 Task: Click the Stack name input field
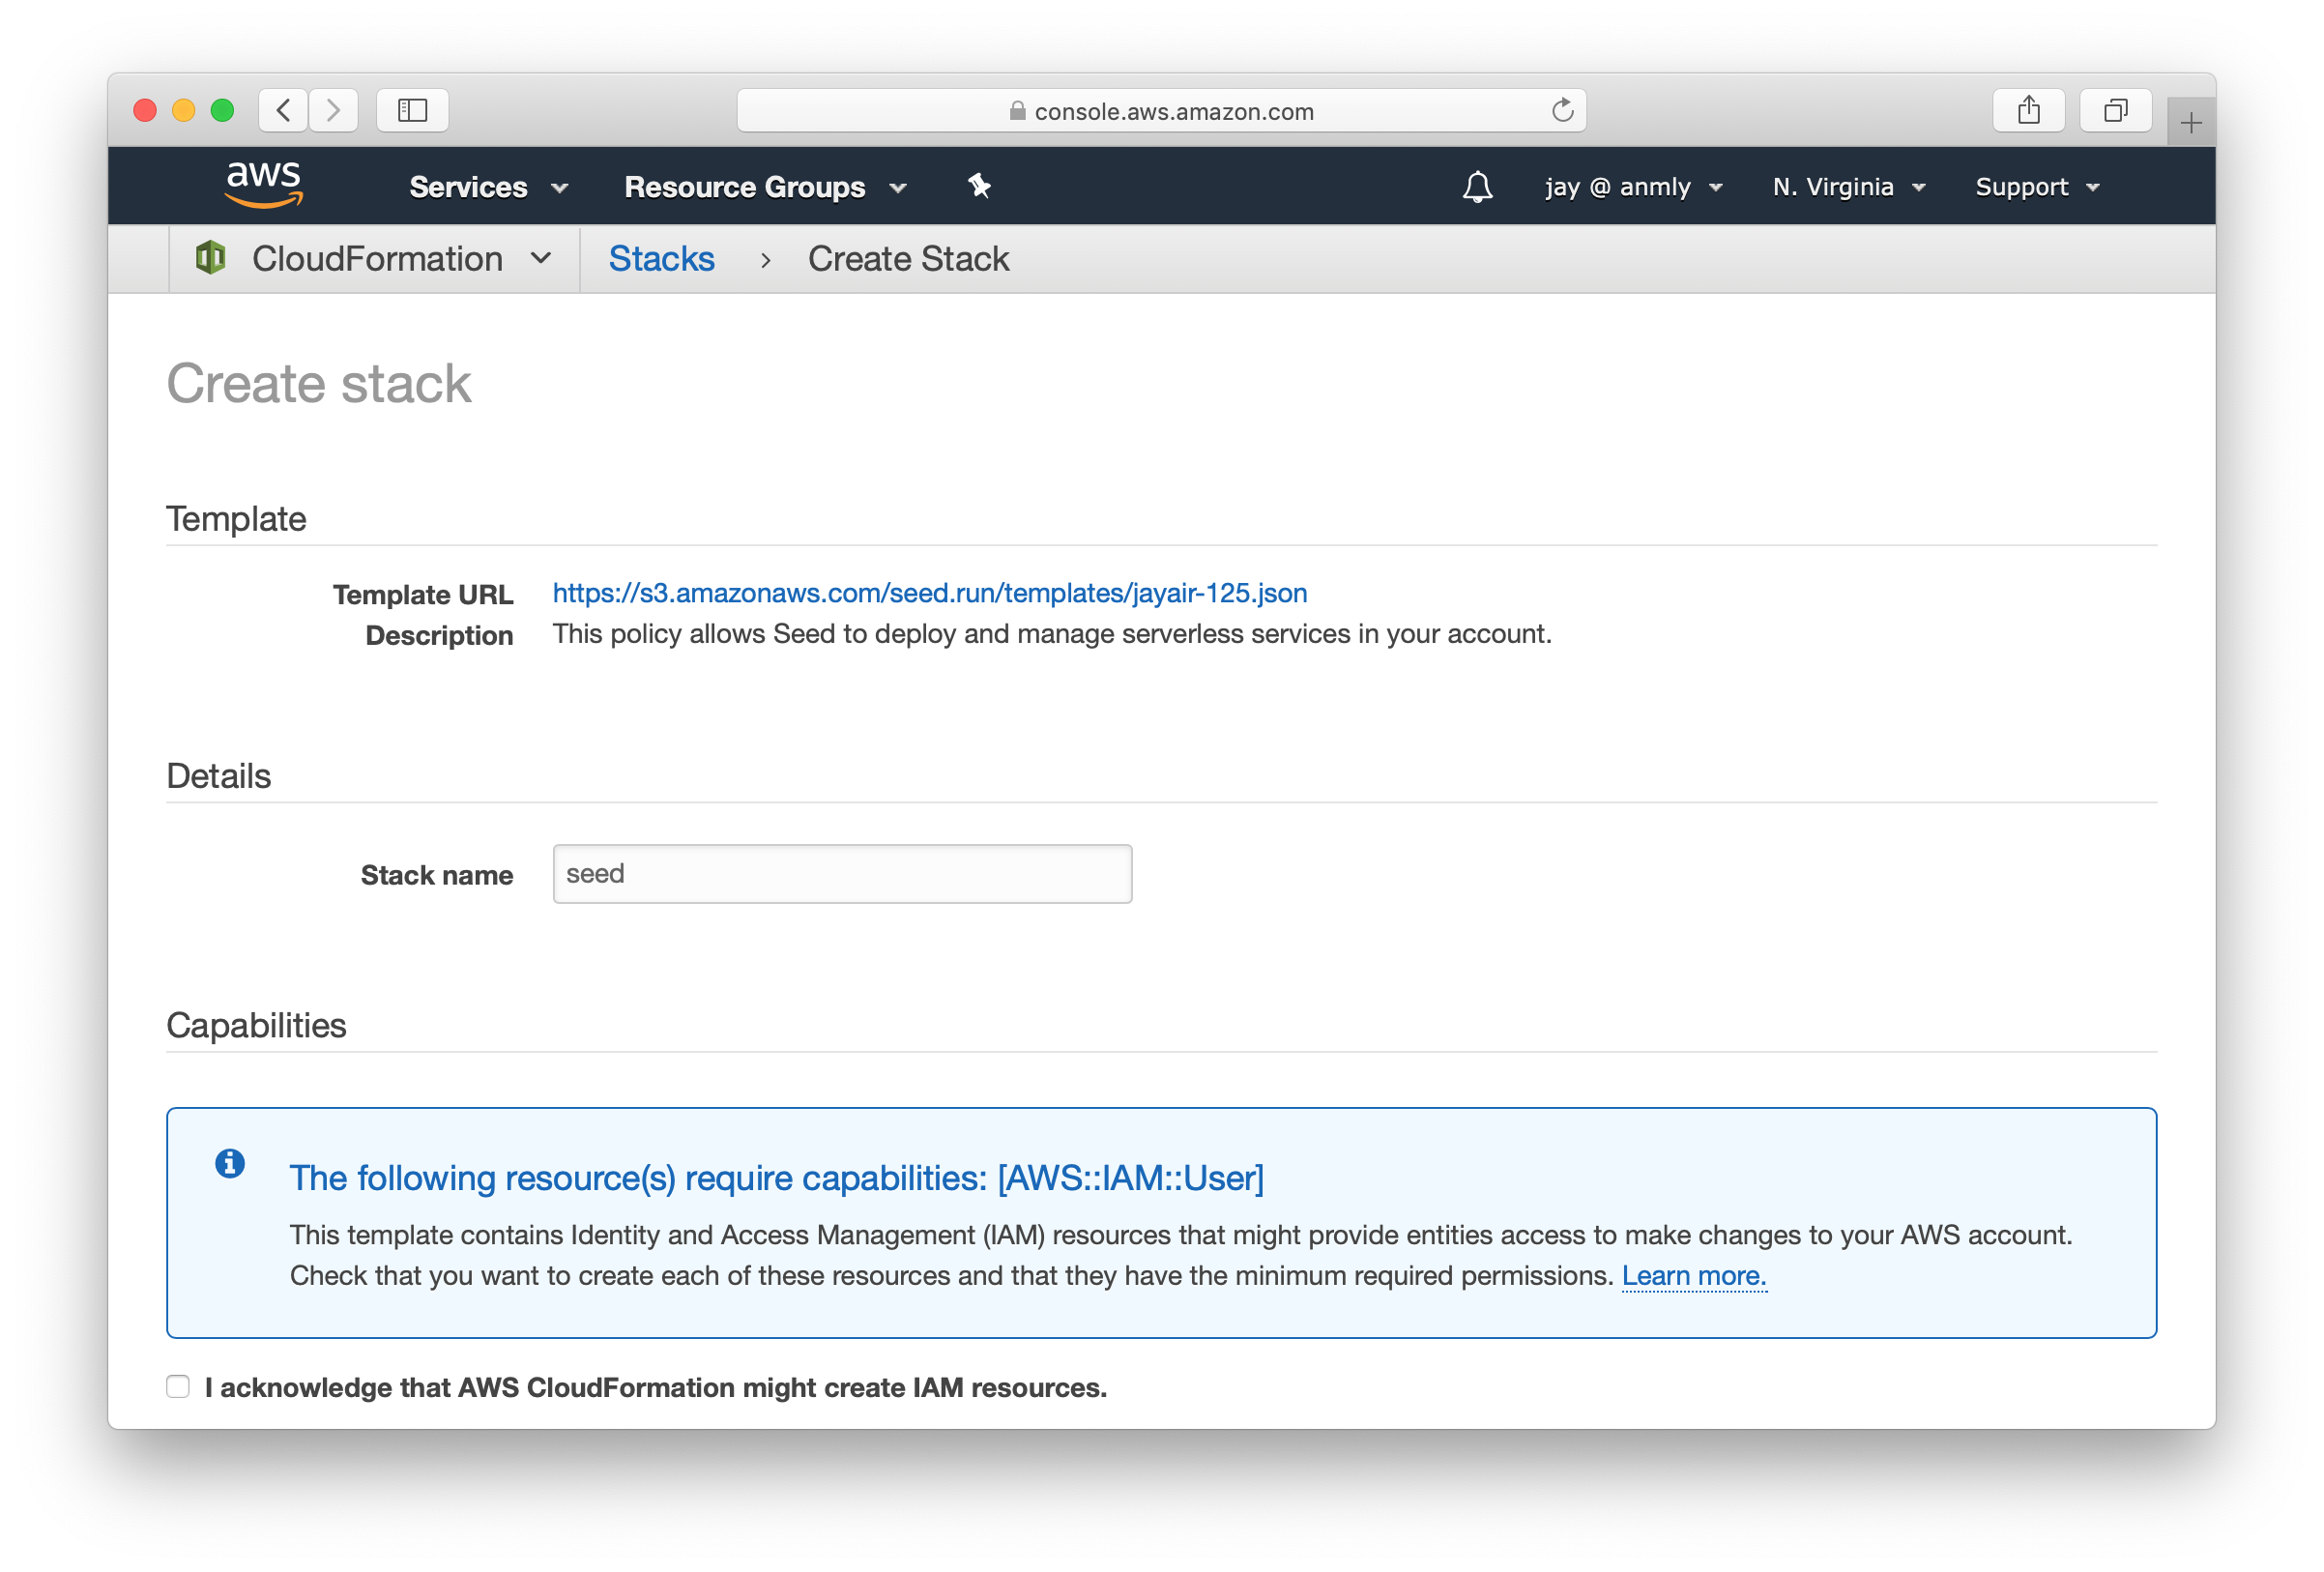pos(842,874)
